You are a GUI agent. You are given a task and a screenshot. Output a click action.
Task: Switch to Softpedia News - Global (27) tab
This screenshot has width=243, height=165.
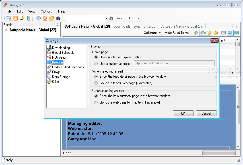tap(182, 26)
